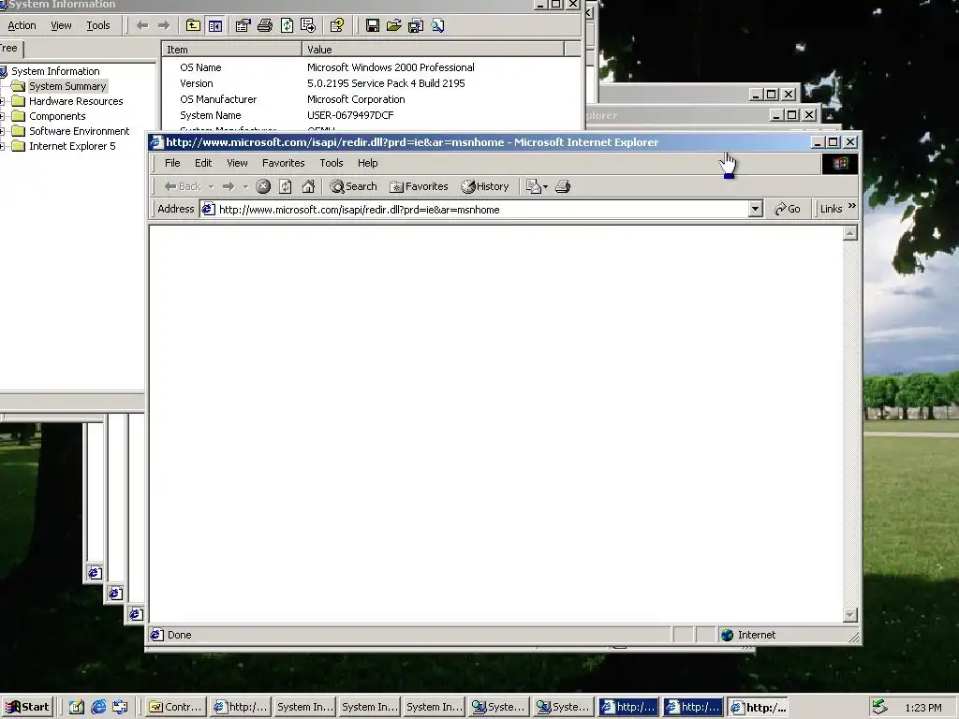
Task: Click the 'Microsoft Corporation' manufacturer value
Action: point(356,99)
